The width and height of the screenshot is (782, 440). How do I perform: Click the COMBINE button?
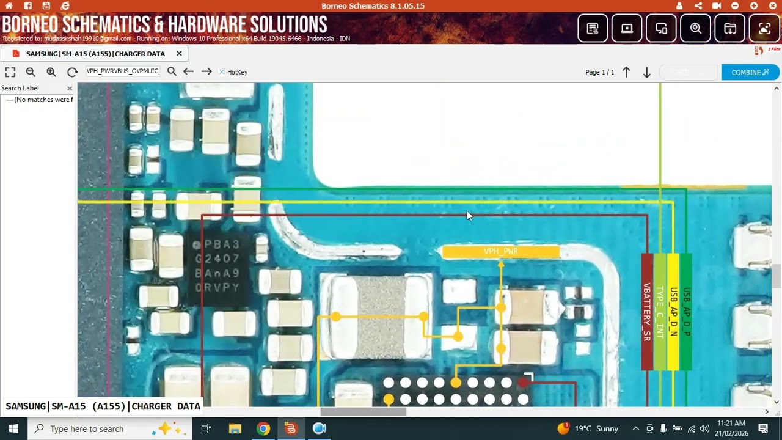tap(750, 72)
